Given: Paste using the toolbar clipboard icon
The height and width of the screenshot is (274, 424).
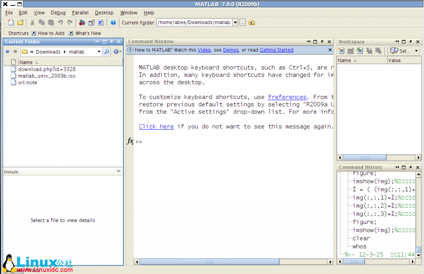Looking at the screenshot, I should point(51,22).
